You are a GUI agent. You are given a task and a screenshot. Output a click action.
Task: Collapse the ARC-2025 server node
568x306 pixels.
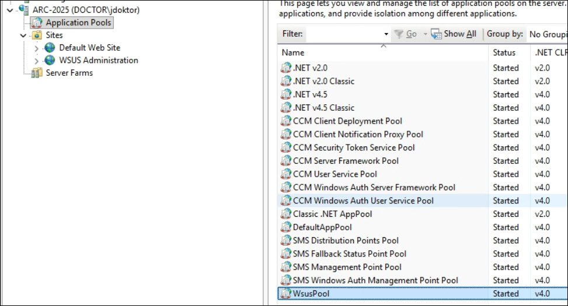[10, 10]
